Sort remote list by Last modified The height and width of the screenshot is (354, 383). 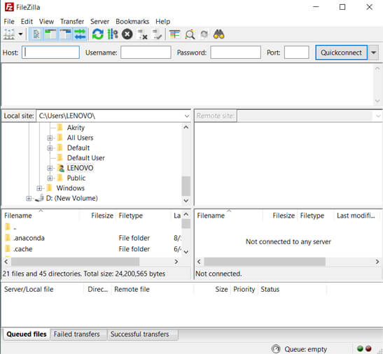(x=356, y=215)
